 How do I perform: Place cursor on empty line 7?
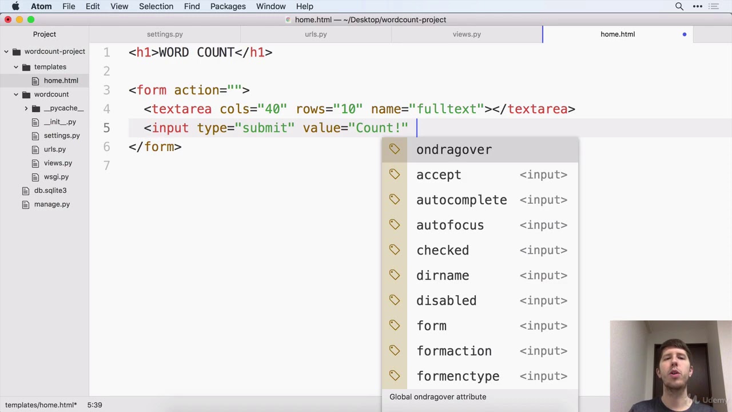click(x=400, y=165)
